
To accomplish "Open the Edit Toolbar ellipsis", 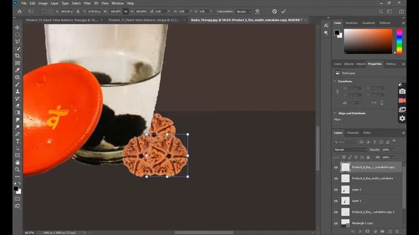I will click(x=18, y=176).
